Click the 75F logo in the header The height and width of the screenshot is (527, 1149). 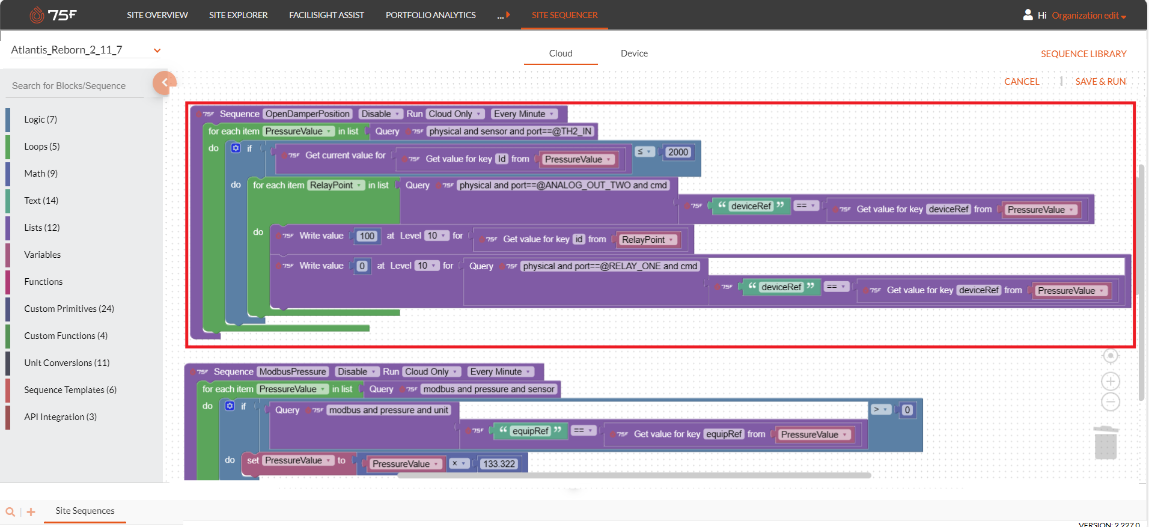tap(53, 14)
